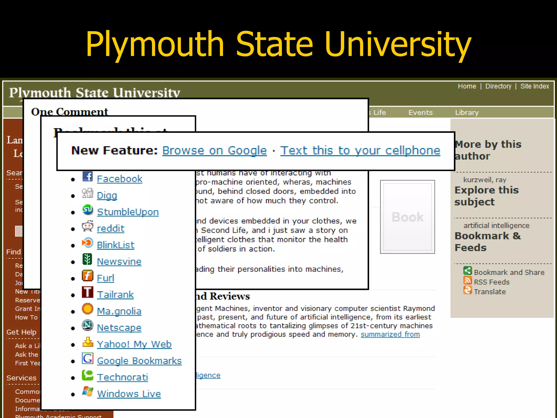This screenshot has width=557, height=418.
Task: Click Text this to your cellphone link
Action: pos(360,150)
